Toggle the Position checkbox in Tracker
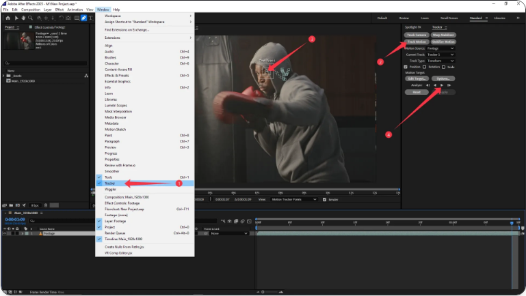Viewport: 526px width, 296px height. pos(406,67)
